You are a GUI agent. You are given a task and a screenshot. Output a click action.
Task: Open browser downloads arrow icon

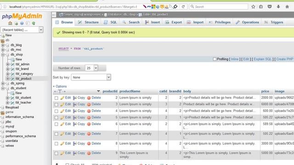coord(278,7)
